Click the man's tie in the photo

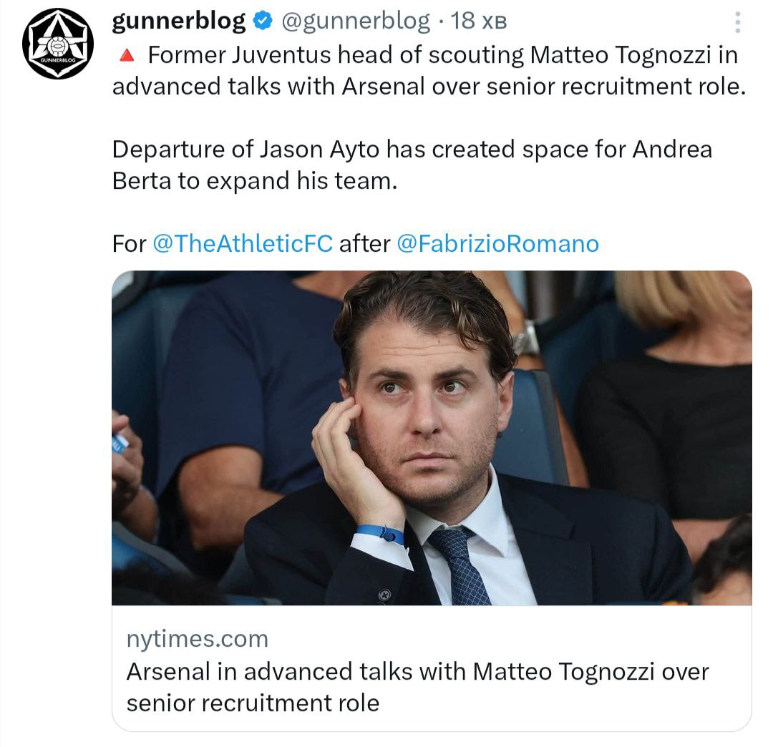coord(462,565)
